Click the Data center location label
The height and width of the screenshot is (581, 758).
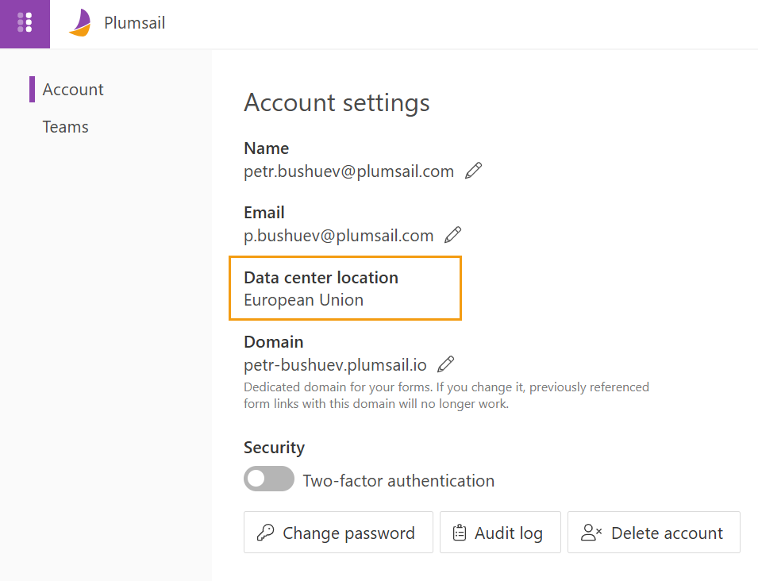pyautogui.click(x=321, y=278)
